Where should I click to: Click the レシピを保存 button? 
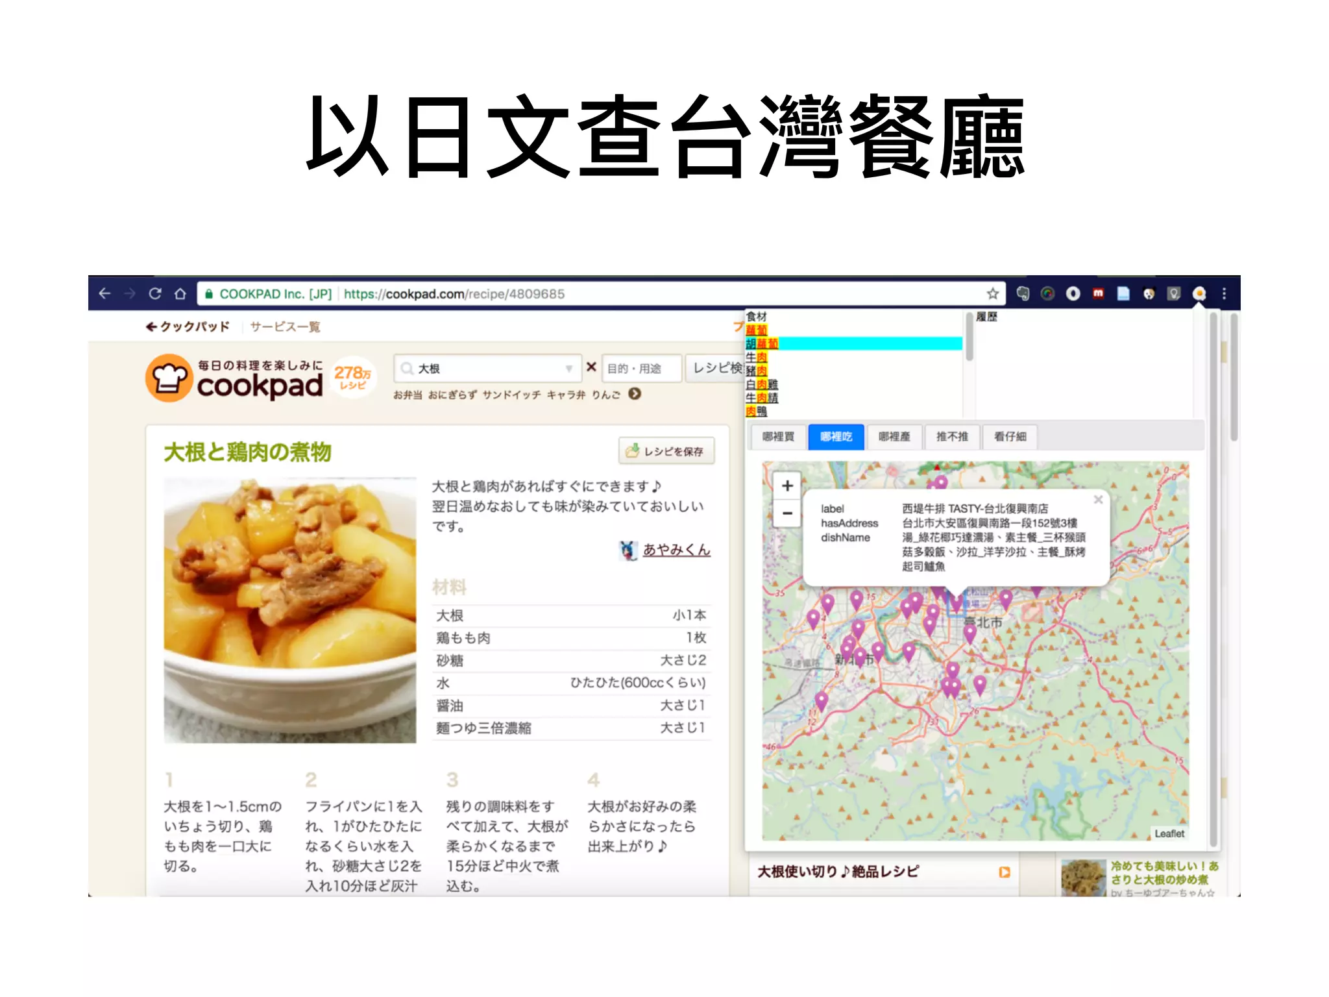point(666,451)
